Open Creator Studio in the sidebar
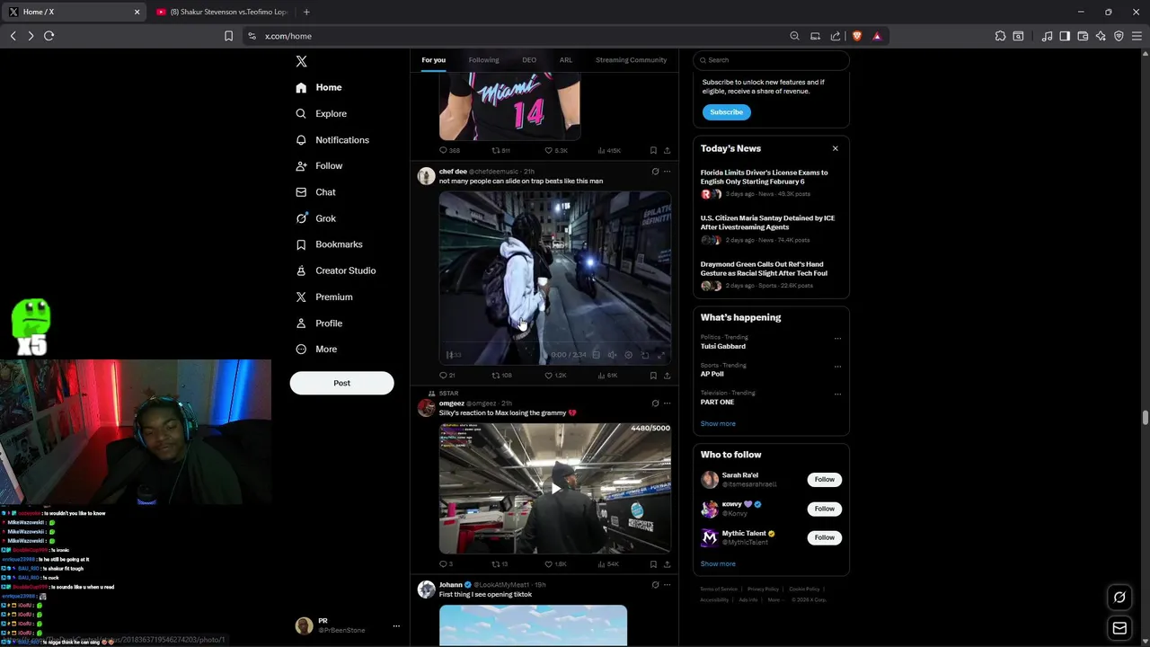The width and height of the screenshot is (1150, 647). [x=335, y=270]
